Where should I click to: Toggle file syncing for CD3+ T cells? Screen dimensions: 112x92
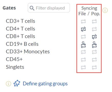[83, 21]
